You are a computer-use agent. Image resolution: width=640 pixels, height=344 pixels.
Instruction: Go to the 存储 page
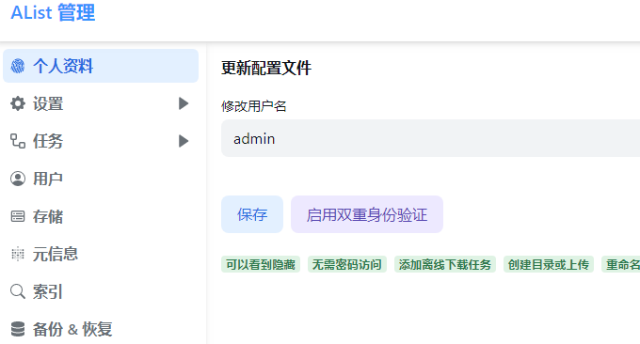coord(101,216)
